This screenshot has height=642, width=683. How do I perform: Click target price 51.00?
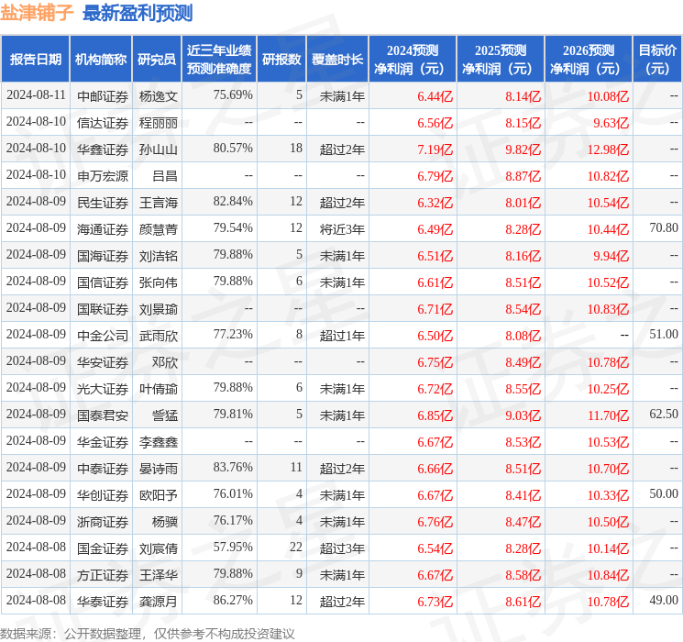664,334
